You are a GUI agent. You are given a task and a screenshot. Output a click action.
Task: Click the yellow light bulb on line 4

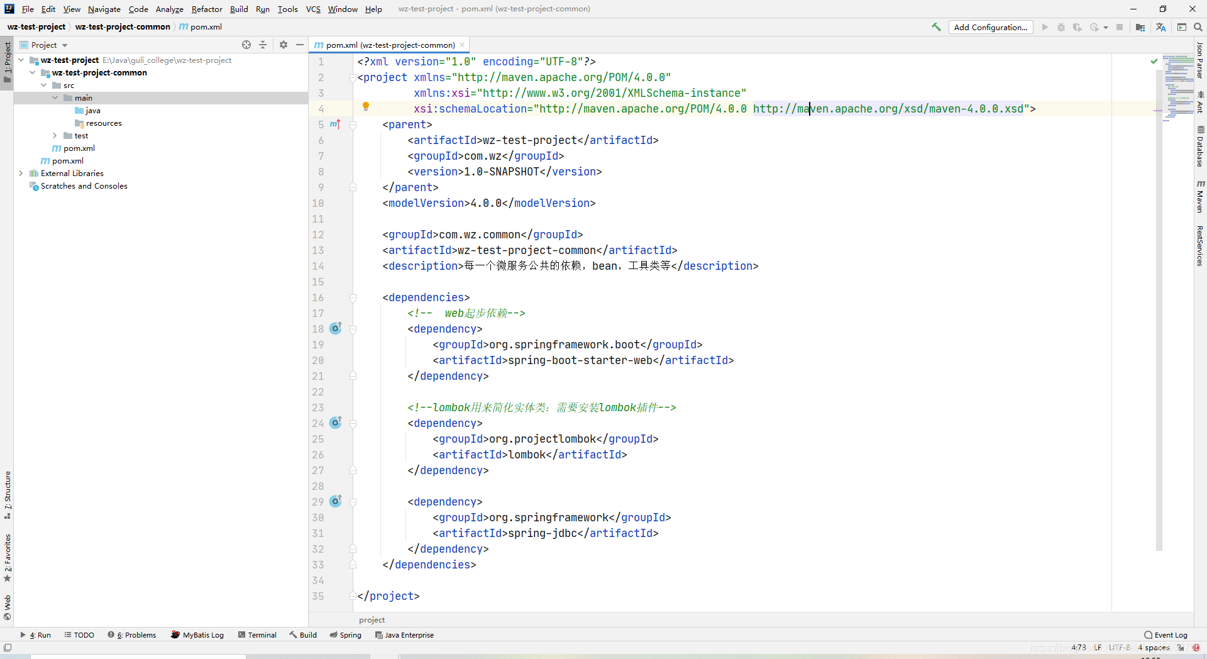coord(366,107)
